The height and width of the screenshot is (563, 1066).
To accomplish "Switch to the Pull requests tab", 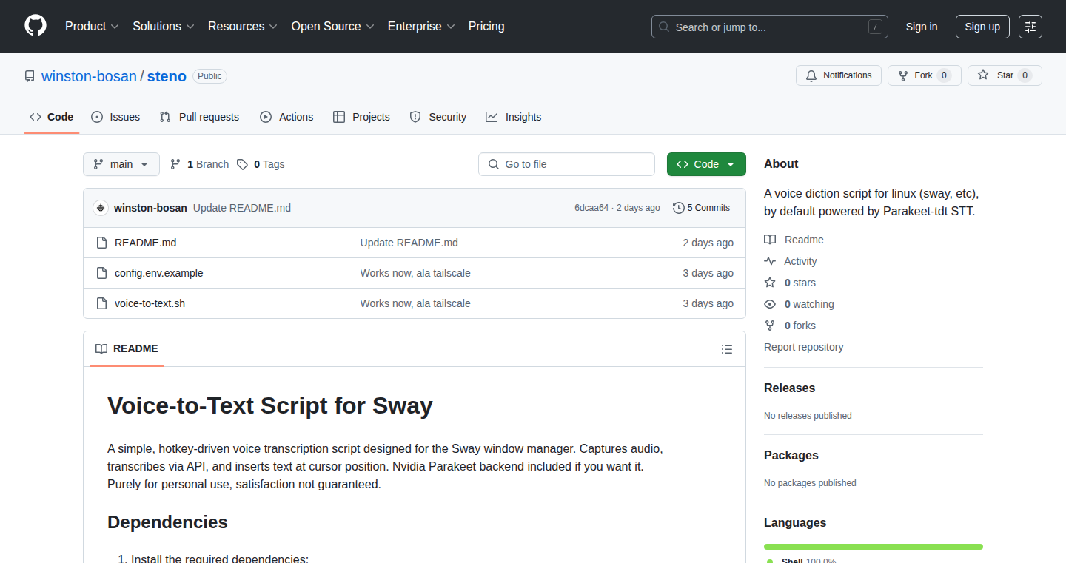I will pos(200,117).
